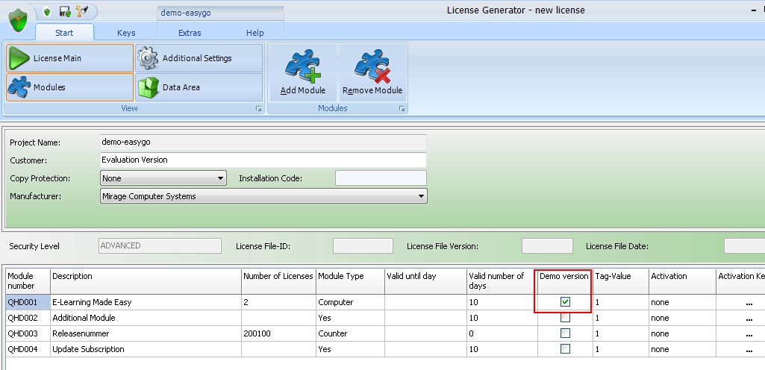Show the Data Area view
The width and height of the screenshot is (765, 370).
(199, 87)
